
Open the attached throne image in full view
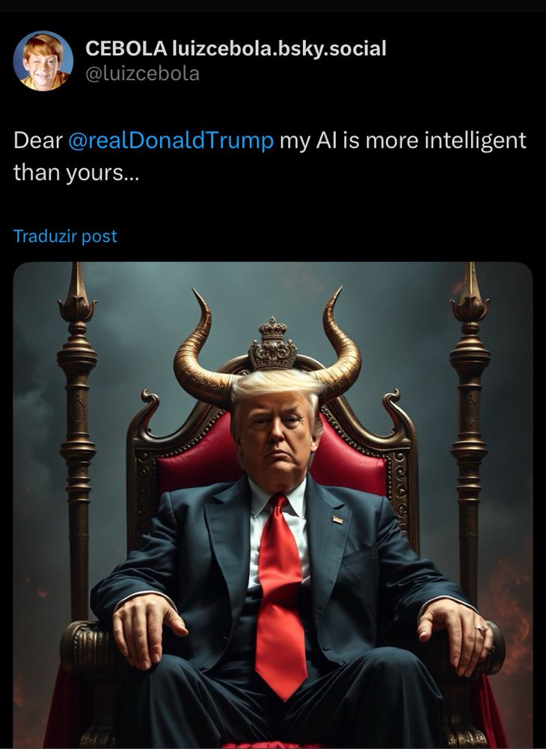273,505
